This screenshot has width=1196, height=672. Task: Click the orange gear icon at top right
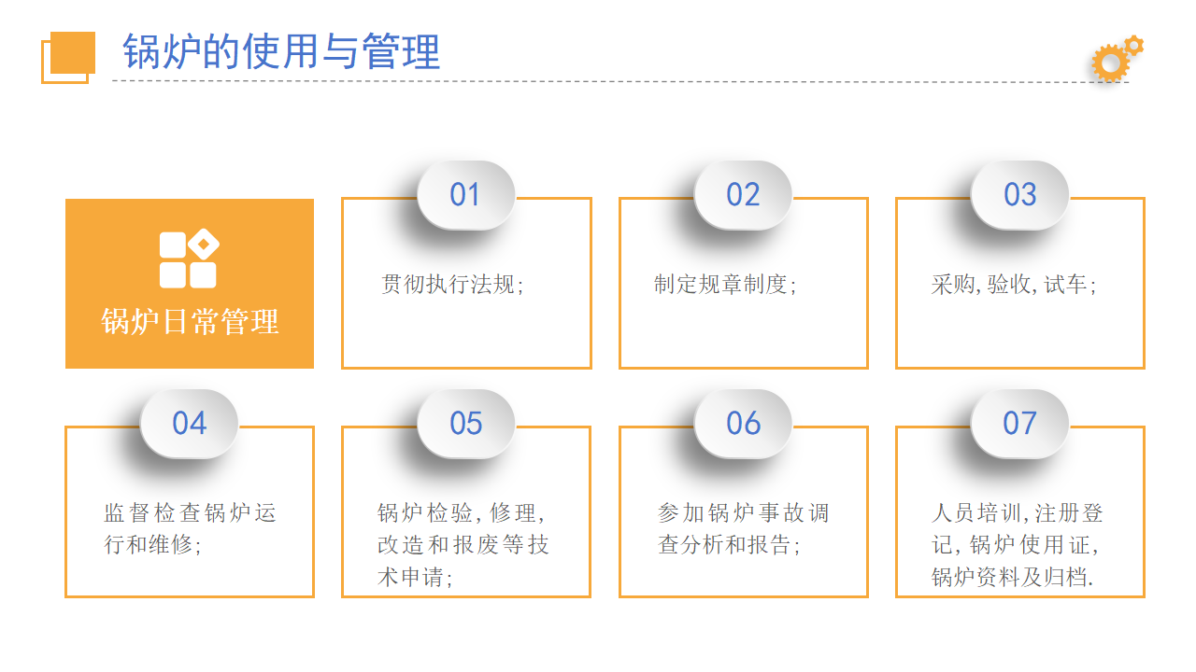[x=1115, y=60]
